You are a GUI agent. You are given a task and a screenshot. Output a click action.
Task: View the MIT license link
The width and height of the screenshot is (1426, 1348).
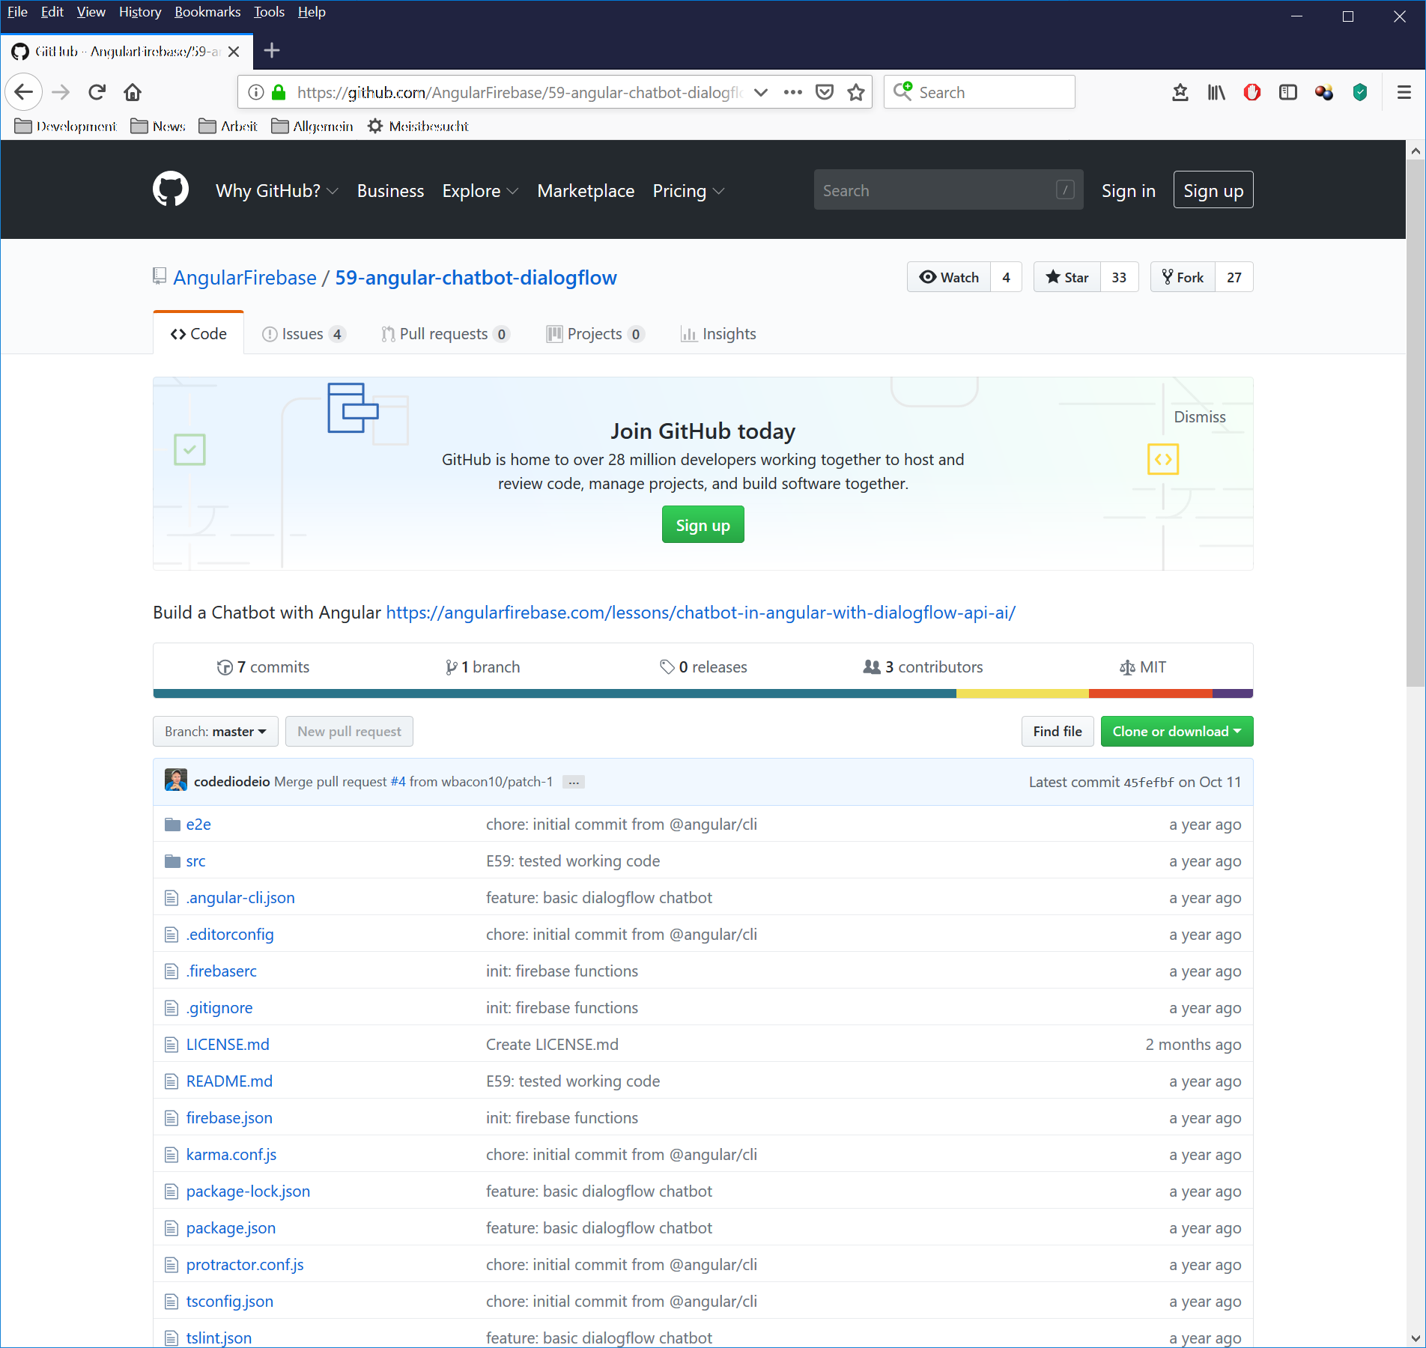click(1142, 667)
